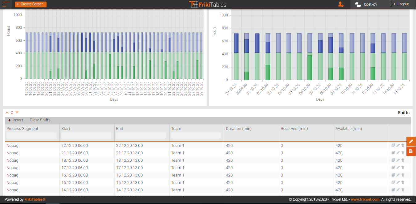Click the Start column header
The image size is (416, 204).
click(66, 129)
